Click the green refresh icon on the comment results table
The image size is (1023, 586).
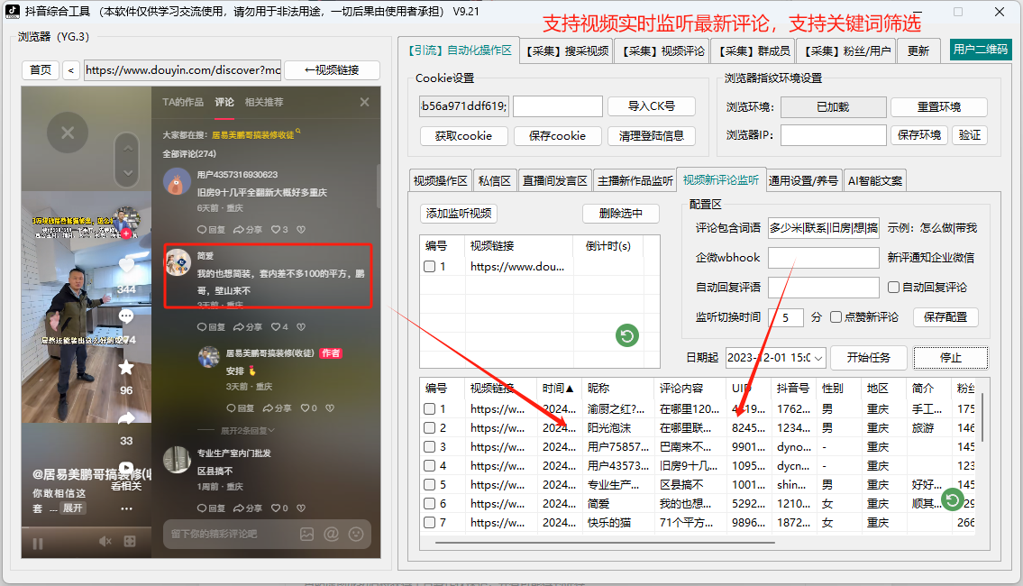click(952, 499)
